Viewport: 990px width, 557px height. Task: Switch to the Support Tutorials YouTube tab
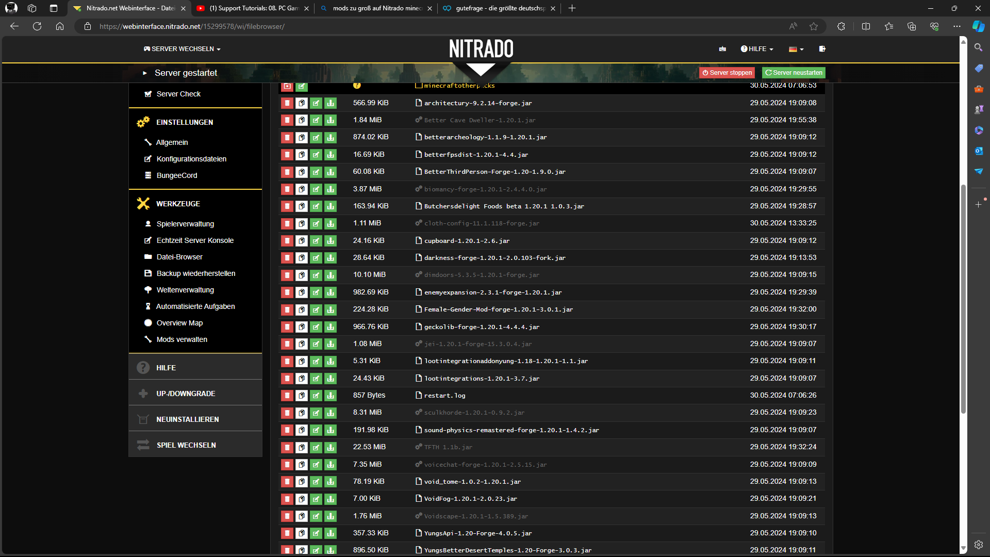(247, 8)
